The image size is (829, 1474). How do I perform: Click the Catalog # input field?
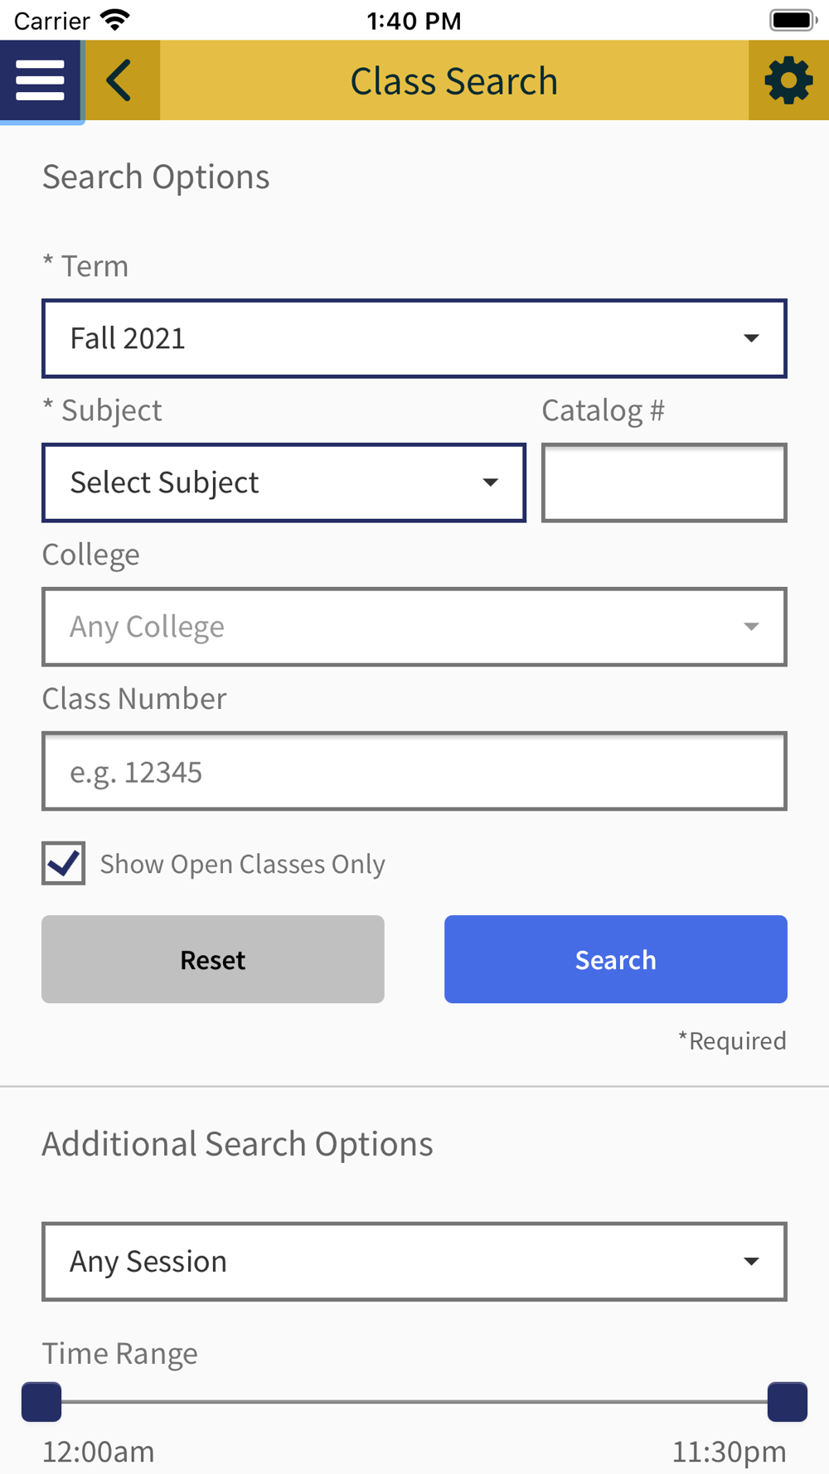pos(664,482)
